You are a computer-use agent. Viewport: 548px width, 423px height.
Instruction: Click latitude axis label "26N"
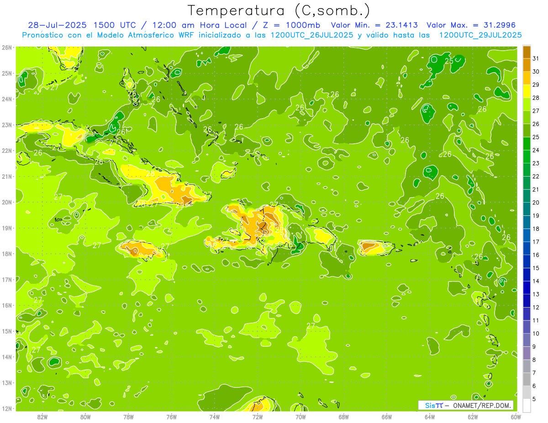(x=6, y=47)
